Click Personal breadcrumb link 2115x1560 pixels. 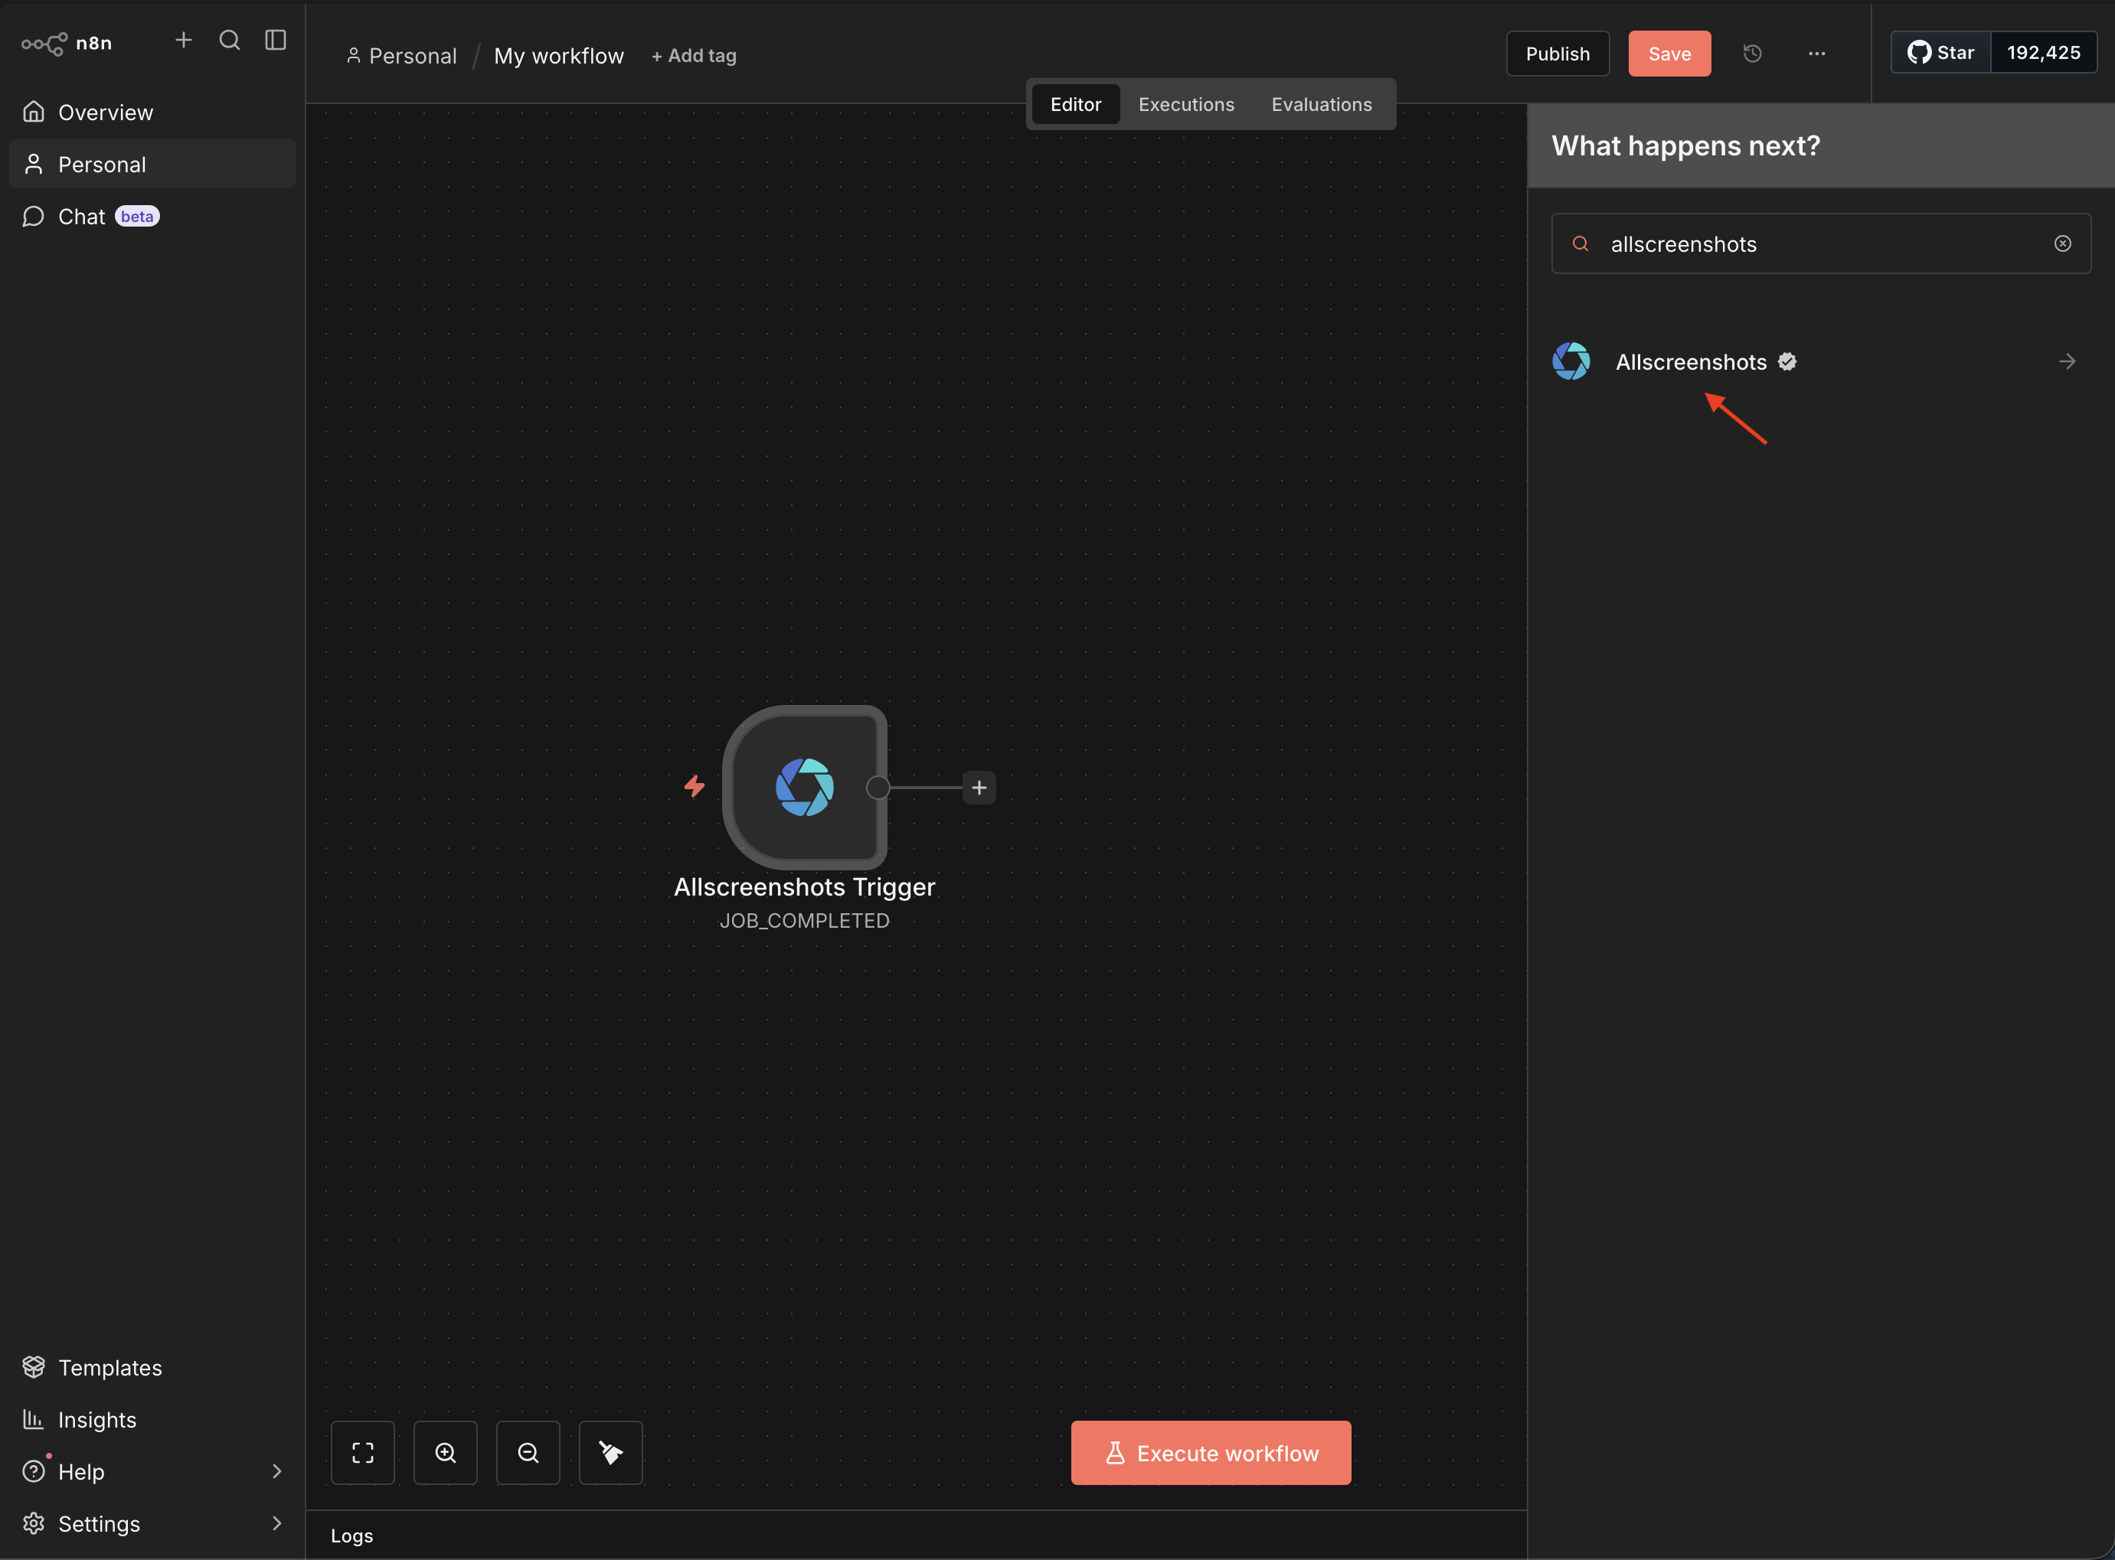pyautogui.click(x=401, y=56)
